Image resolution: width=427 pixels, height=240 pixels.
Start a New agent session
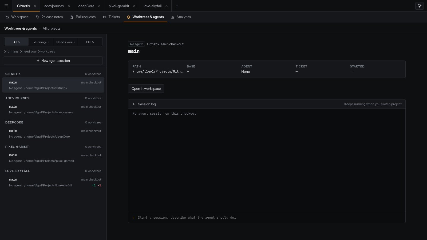53,61
